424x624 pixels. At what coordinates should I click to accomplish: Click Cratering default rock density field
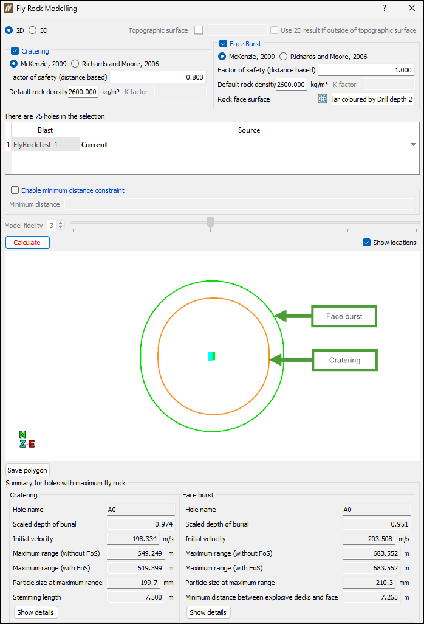tap(83, 92)
